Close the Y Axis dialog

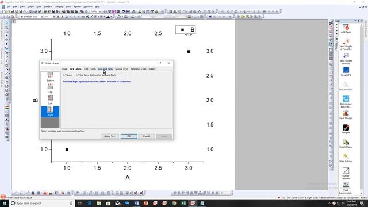(x=169, y=63)
